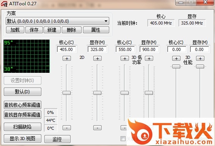Open the 属性 properties button
This screenshot has width=215, height=146.
point(96,30)
